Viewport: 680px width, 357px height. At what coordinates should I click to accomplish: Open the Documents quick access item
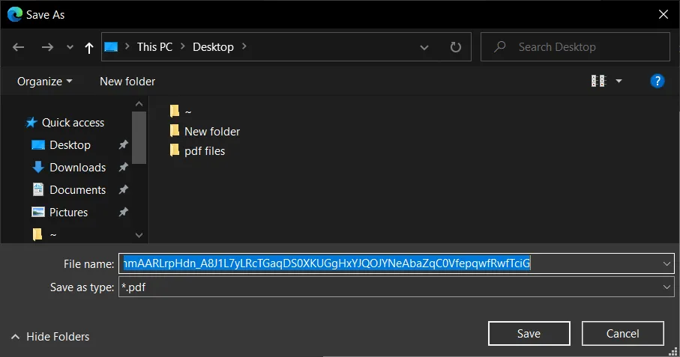tap(77, 190)
